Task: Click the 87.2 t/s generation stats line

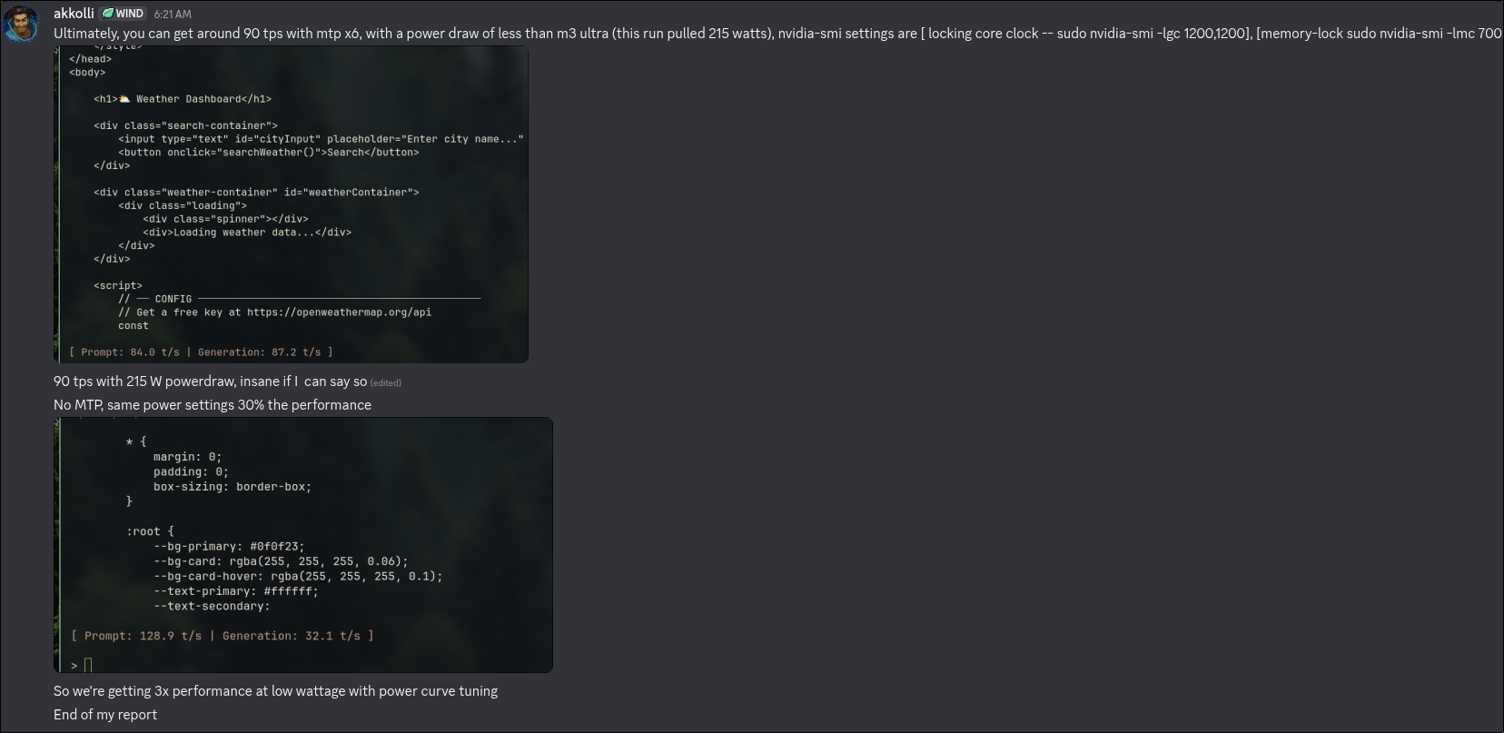Action: (x=201, y=352)
